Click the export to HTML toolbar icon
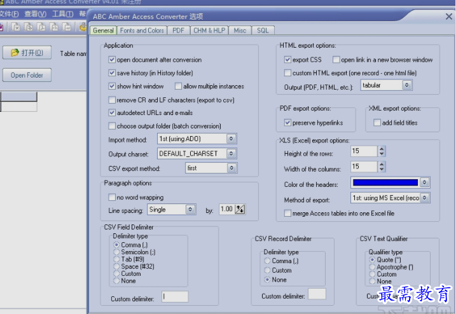456x314 pixels. click(x=54, y=27)
